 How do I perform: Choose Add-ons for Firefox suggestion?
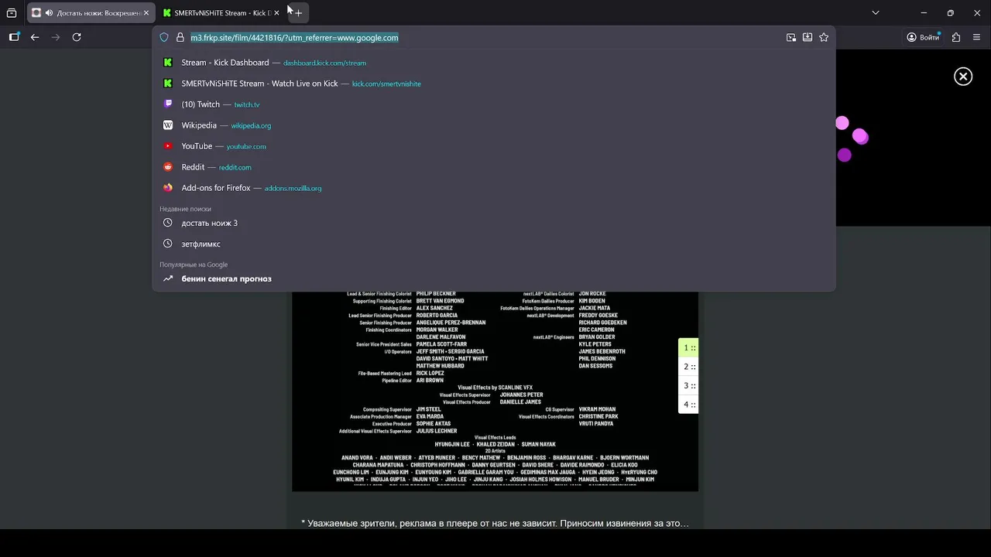(x=494, y=188)
